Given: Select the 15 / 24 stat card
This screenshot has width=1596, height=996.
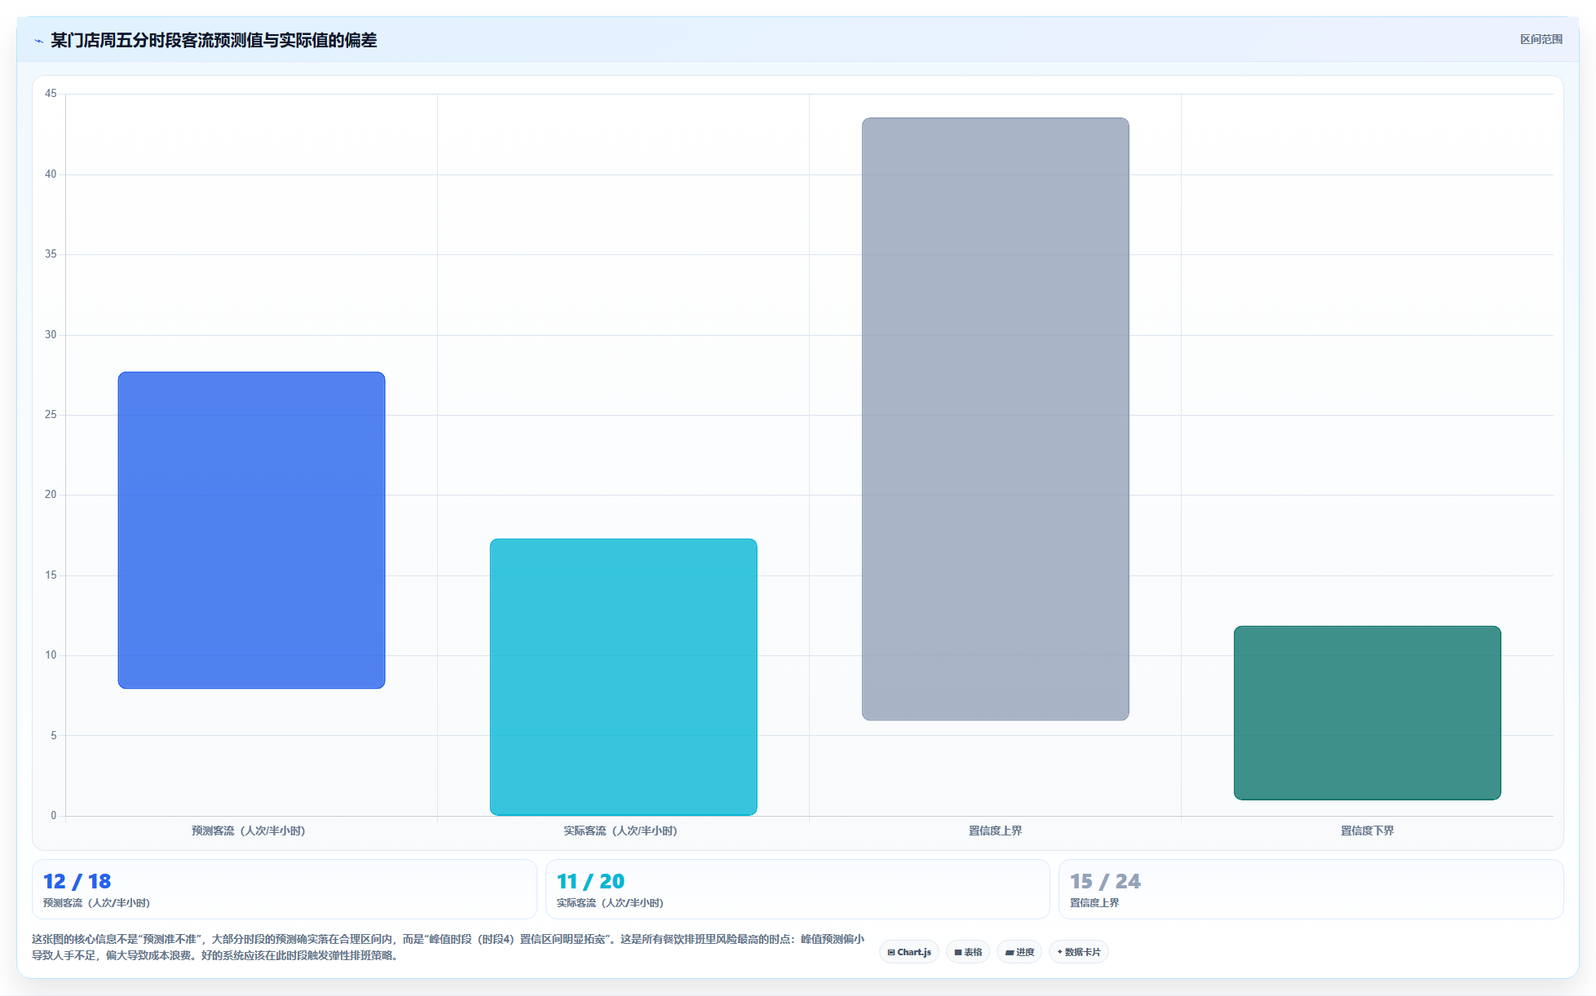Looking at the screenshot, I should click(1311, 889).
